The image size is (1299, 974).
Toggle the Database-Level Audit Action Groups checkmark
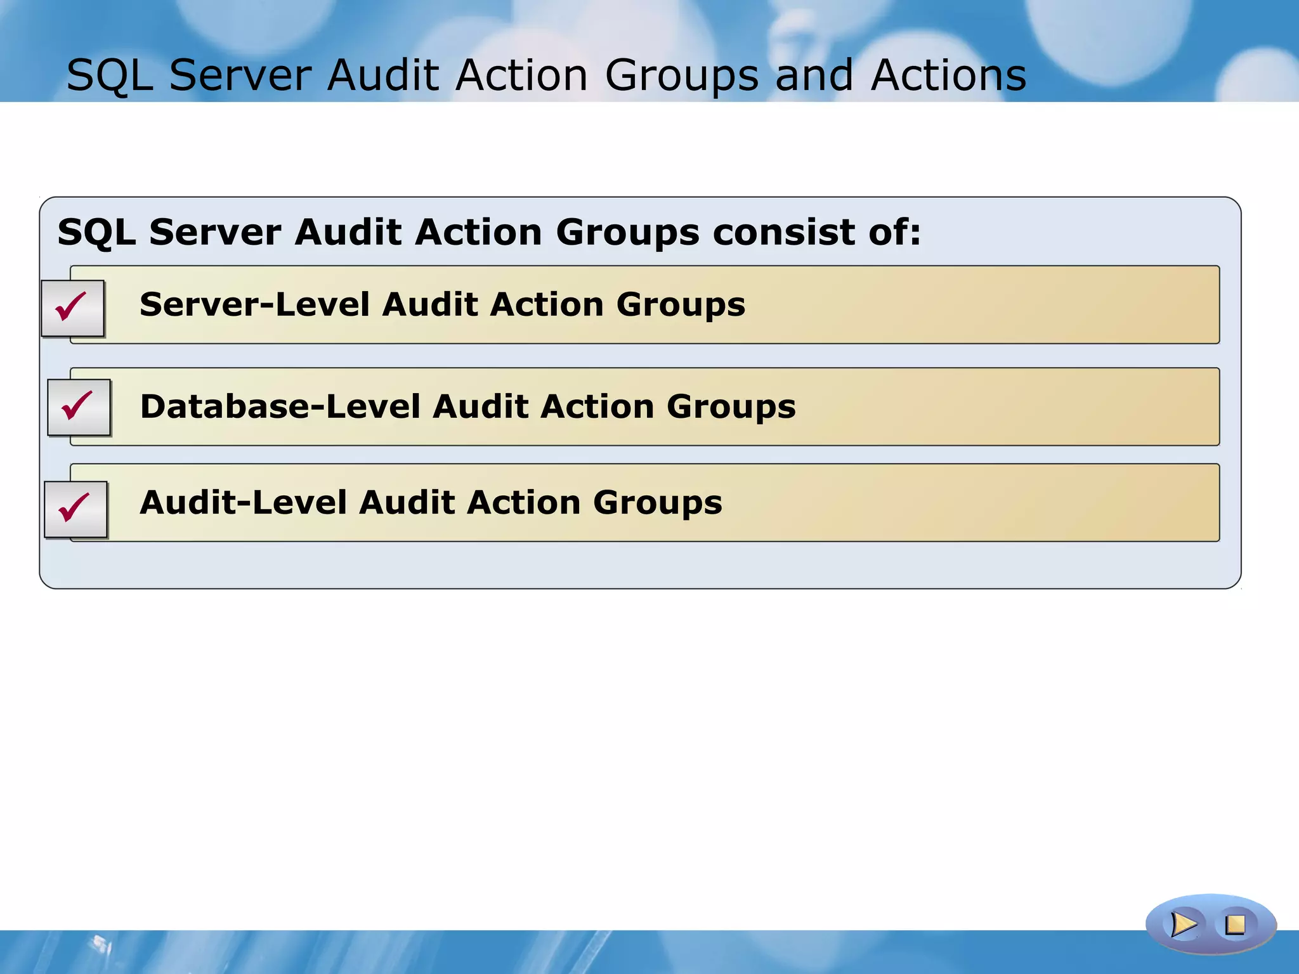pos(79,408)
